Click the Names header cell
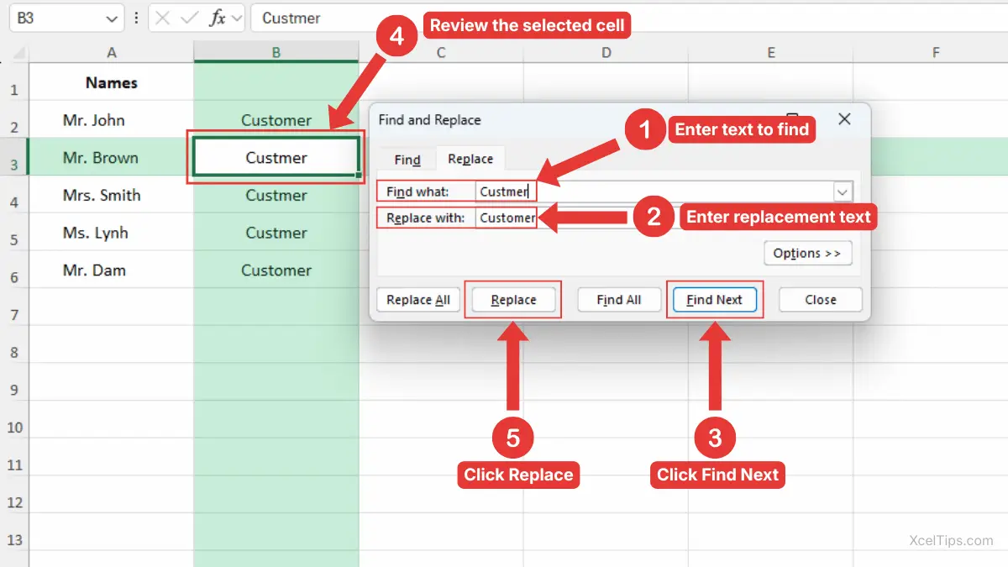The image size is (1008, 567). 112,82
